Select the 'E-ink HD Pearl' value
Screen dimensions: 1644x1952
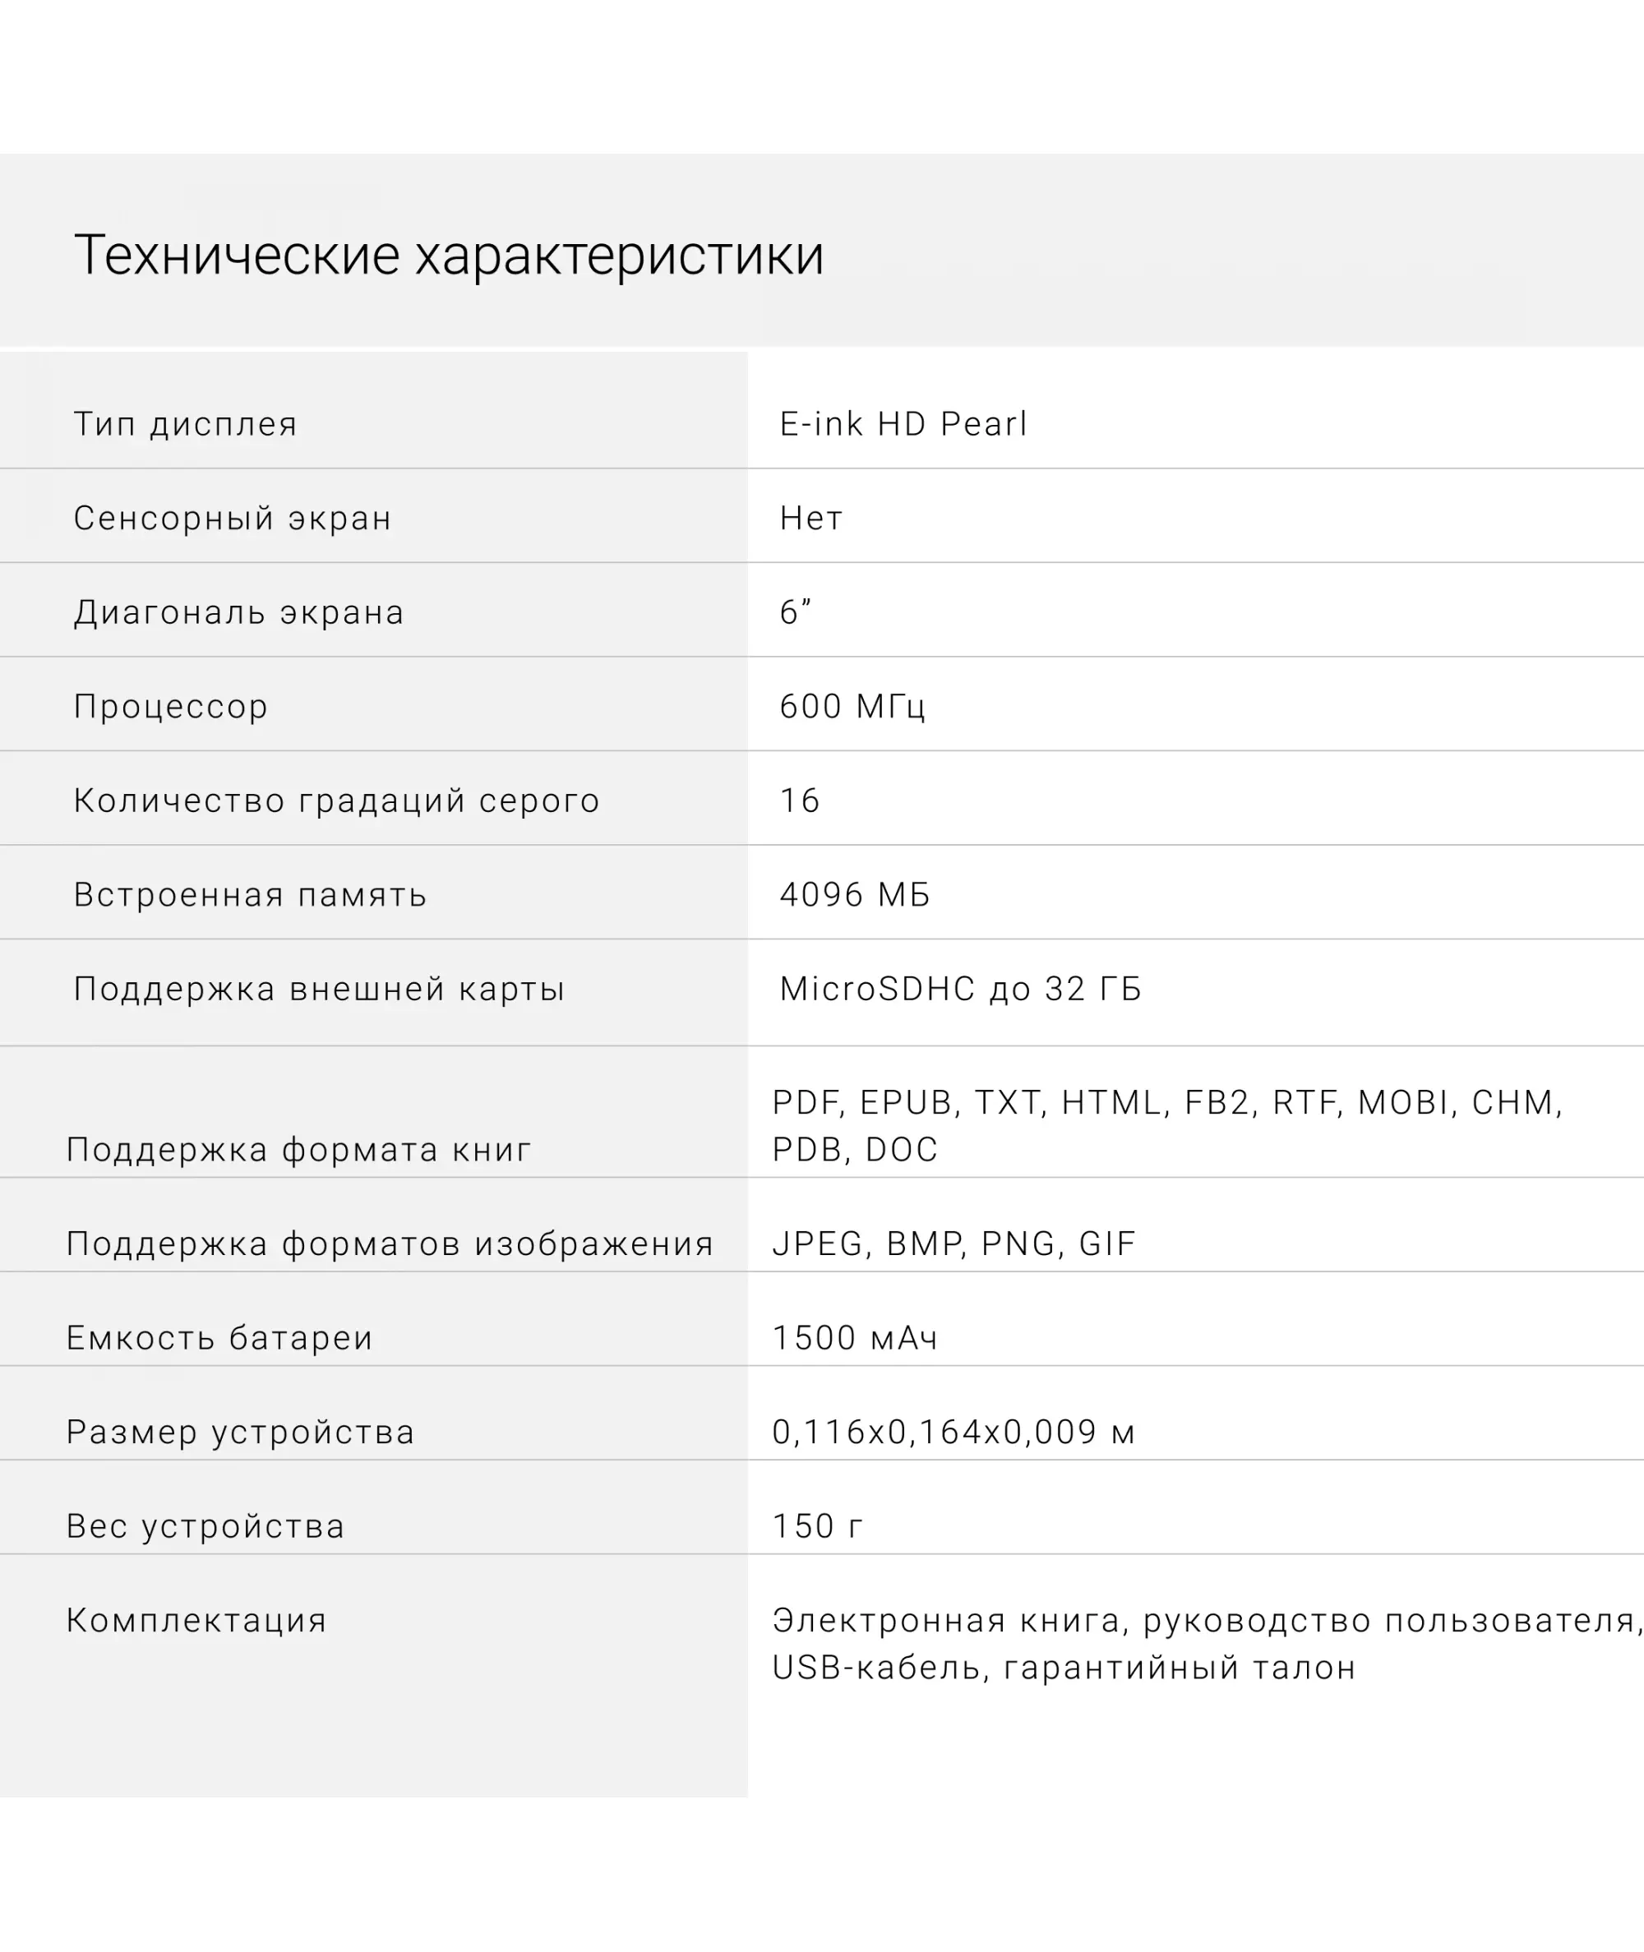(903, 424)
